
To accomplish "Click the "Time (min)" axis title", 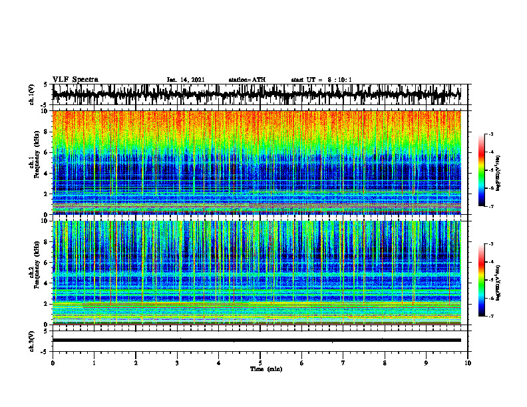I will click(266, 369).
